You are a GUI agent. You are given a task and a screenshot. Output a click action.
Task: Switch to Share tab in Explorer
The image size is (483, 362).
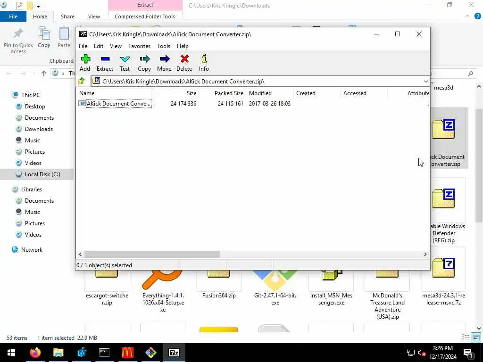coord(67,16)
